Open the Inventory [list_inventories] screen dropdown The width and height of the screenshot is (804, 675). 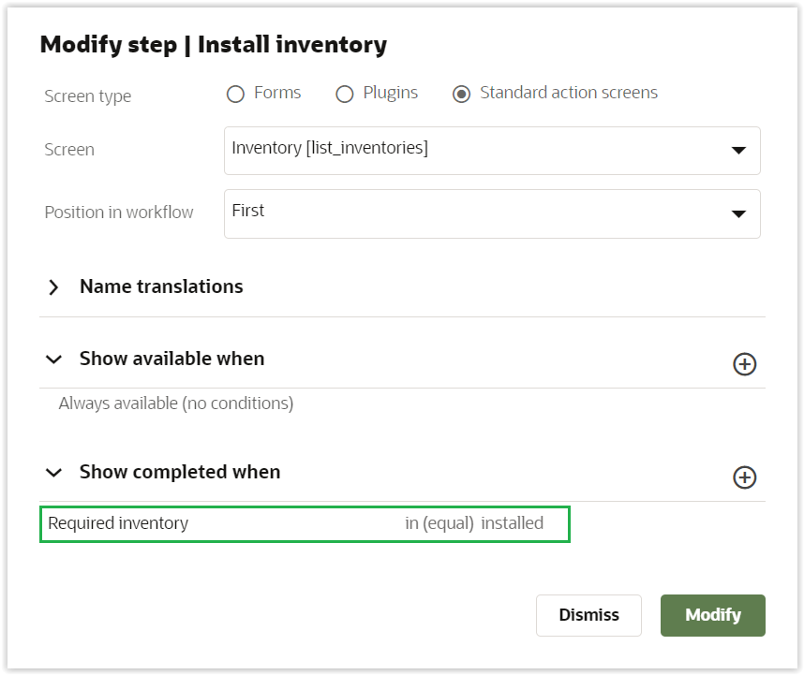tap(478, 150)
